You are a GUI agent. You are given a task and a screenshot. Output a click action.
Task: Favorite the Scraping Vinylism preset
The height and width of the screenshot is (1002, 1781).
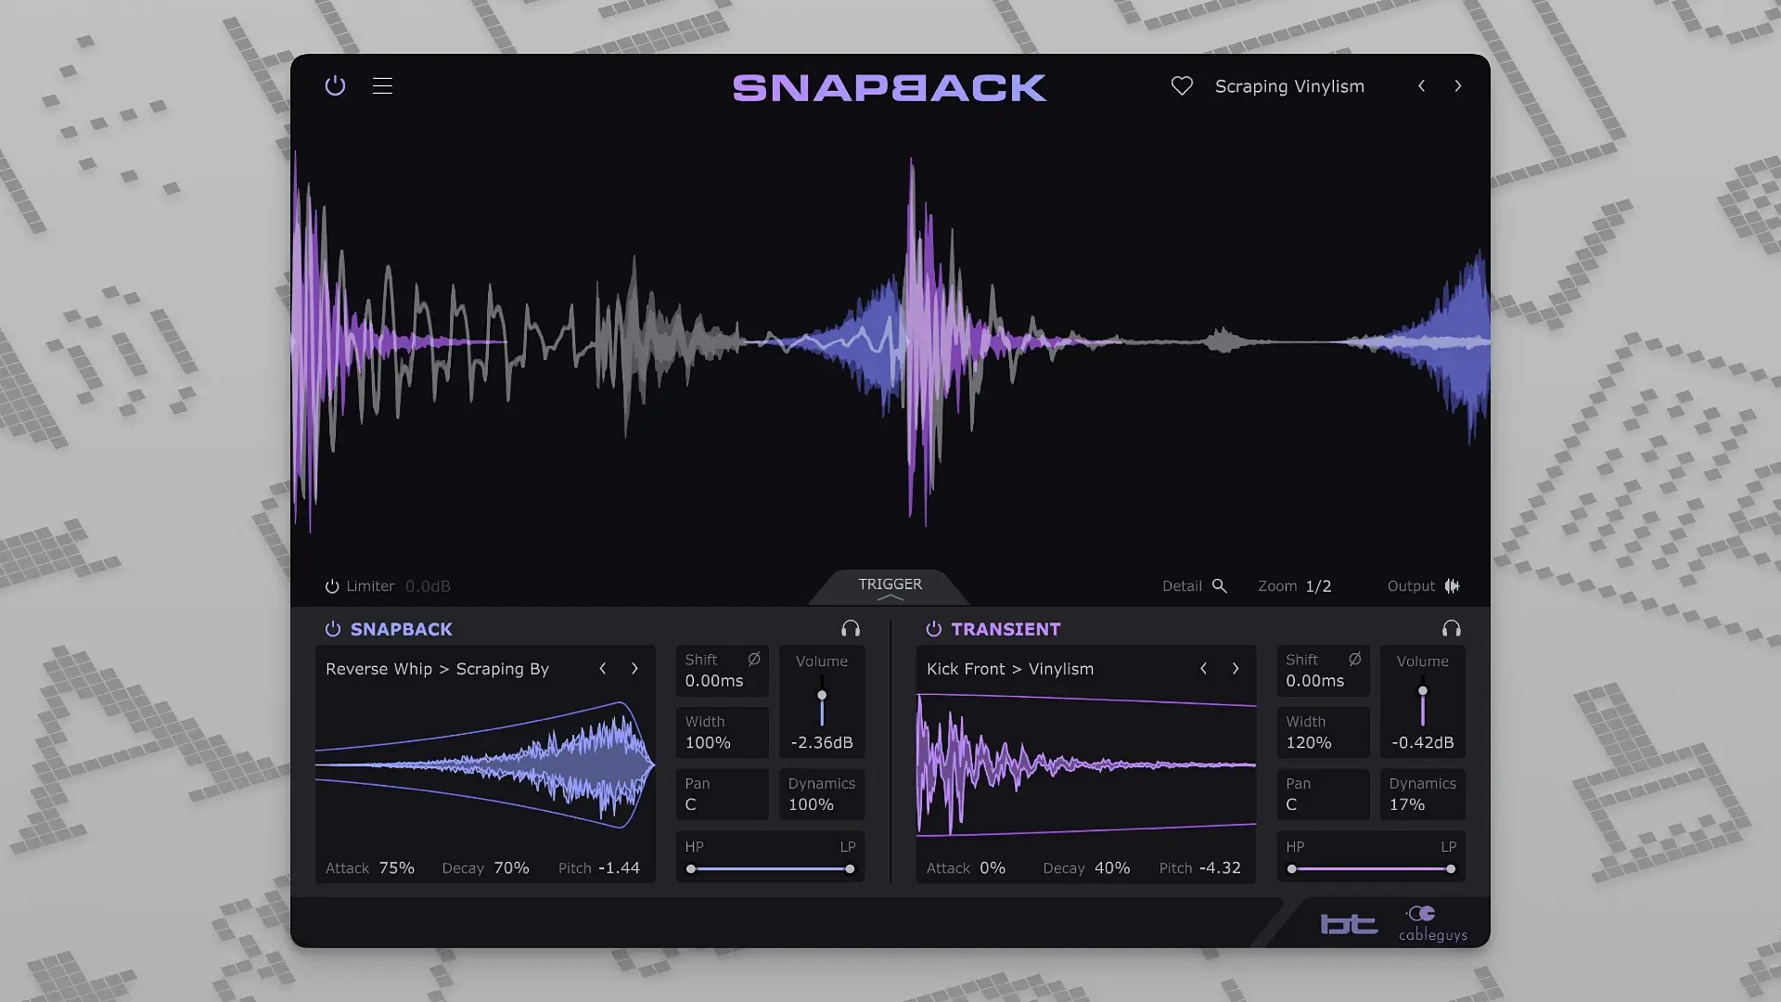click(1182, 86)
